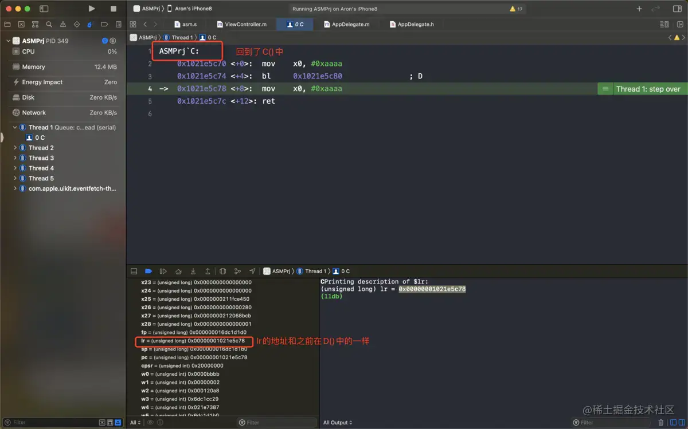This screenshot has width=688, height=429.
Task: Switch to the asm.s tab
Action: [185, 25]
